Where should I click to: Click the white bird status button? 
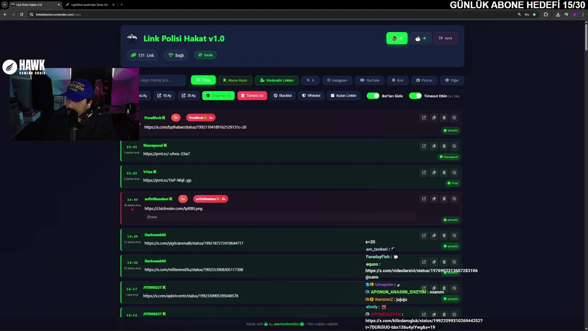point(420,38)
